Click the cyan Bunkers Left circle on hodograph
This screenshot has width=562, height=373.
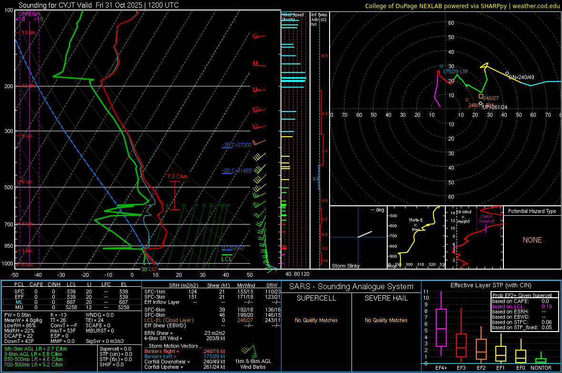pyautogui.click(x=441, y=66)
